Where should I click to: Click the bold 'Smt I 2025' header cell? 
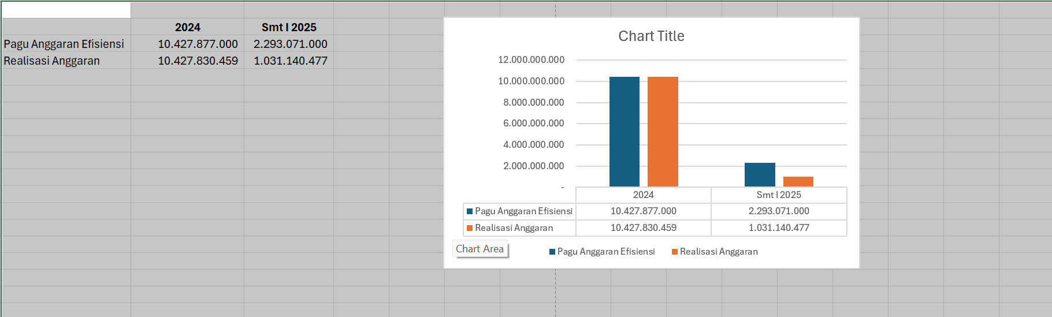coord(289,27)
